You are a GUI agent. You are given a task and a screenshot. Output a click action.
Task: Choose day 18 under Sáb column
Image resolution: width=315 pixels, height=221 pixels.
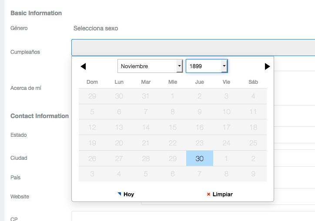click(253, 127)
